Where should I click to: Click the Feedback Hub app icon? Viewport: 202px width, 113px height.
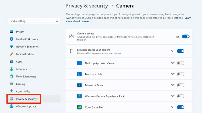click(79, 74)
